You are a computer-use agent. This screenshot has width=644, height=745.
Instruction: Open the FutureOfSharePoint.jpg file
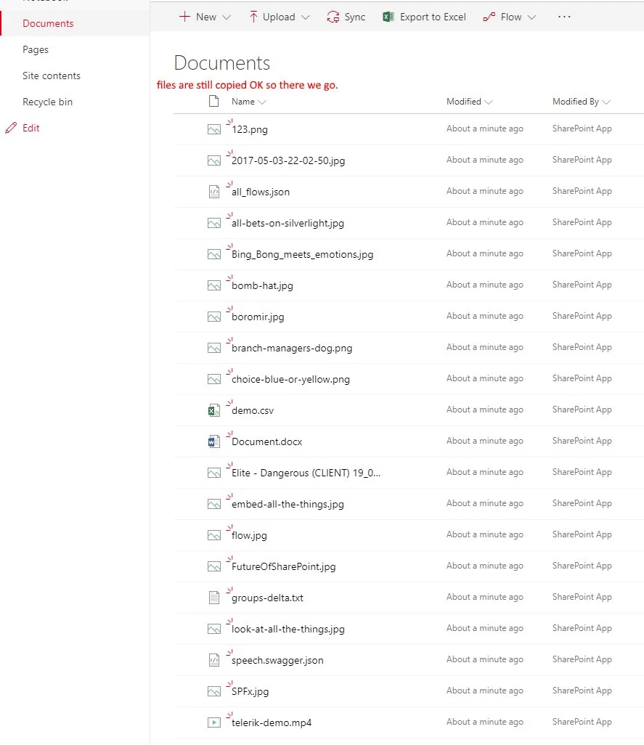[283, 567]
